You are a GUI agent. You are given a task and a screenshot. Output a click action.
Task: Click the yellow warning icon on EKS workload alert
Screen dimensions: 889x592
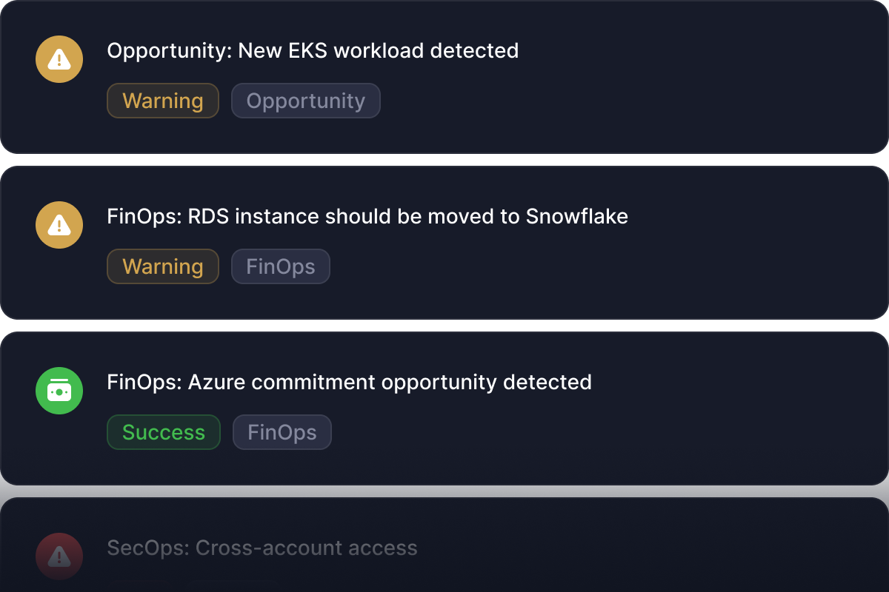pyautogui.click(x=59, y=59)
